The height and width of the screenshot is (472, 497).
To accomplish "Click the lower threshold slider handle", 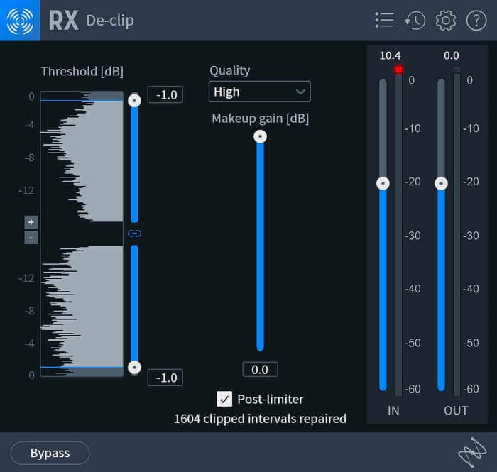I will (x=134, y=368).
